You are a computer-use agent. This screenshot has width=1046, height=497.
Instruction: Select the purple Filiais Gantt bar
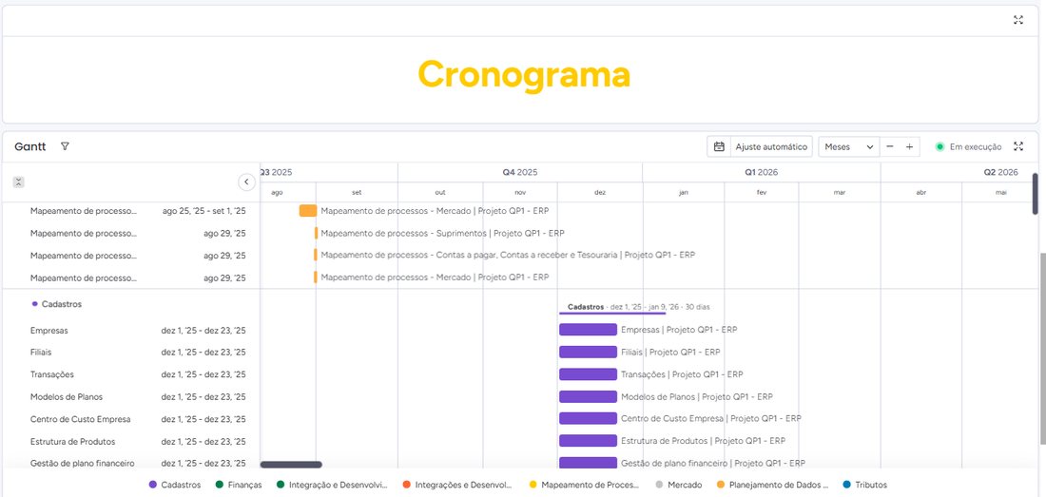tap(588, 352)
